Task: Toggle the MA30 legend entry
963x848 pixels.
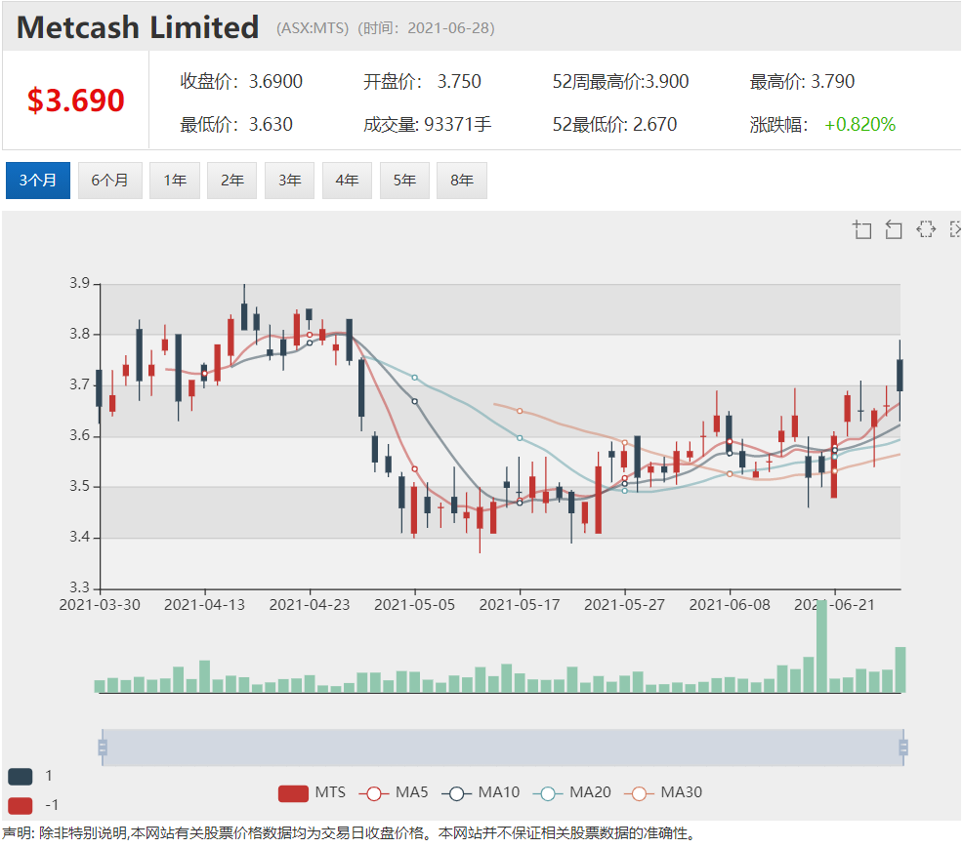Action: coord(663,792)
